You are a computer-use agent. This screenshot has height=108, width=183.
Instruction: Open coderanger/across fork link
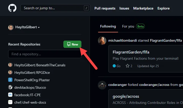154,85
